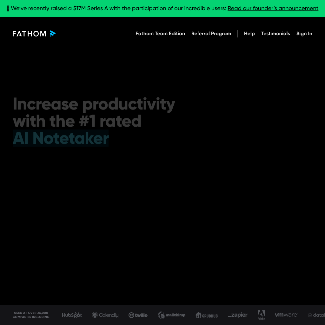Click the Twilio logo
The width and height of the screenshot is (325, 325).
click(138, 315)
